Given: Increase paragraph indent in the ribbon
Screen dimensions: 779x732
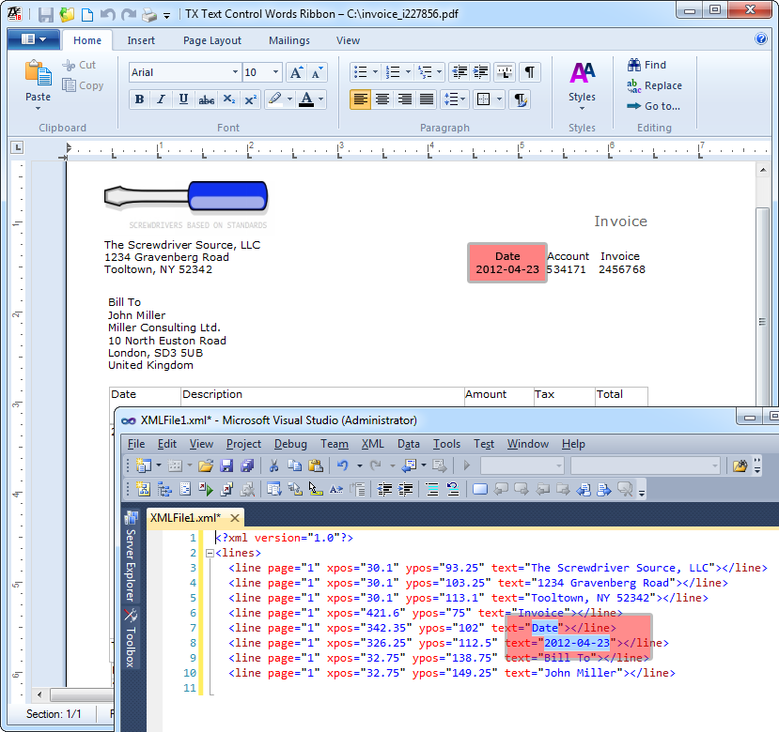Looking at the screenshot, I should [480, 72].
